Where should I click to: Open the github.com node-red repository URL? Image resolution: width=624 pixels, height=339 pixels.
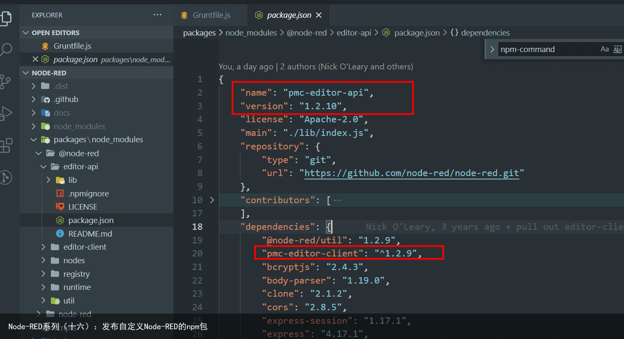tap(412, 173)
